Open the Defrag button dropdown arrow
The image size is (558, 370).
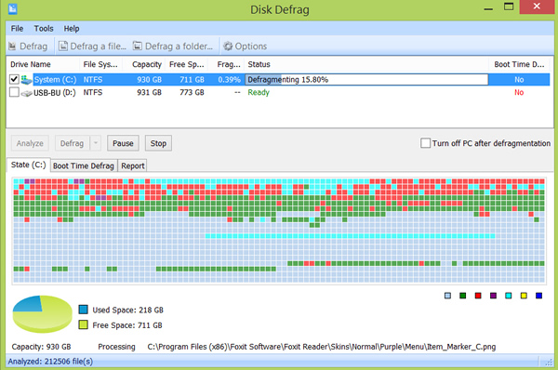tap(96, 143)
